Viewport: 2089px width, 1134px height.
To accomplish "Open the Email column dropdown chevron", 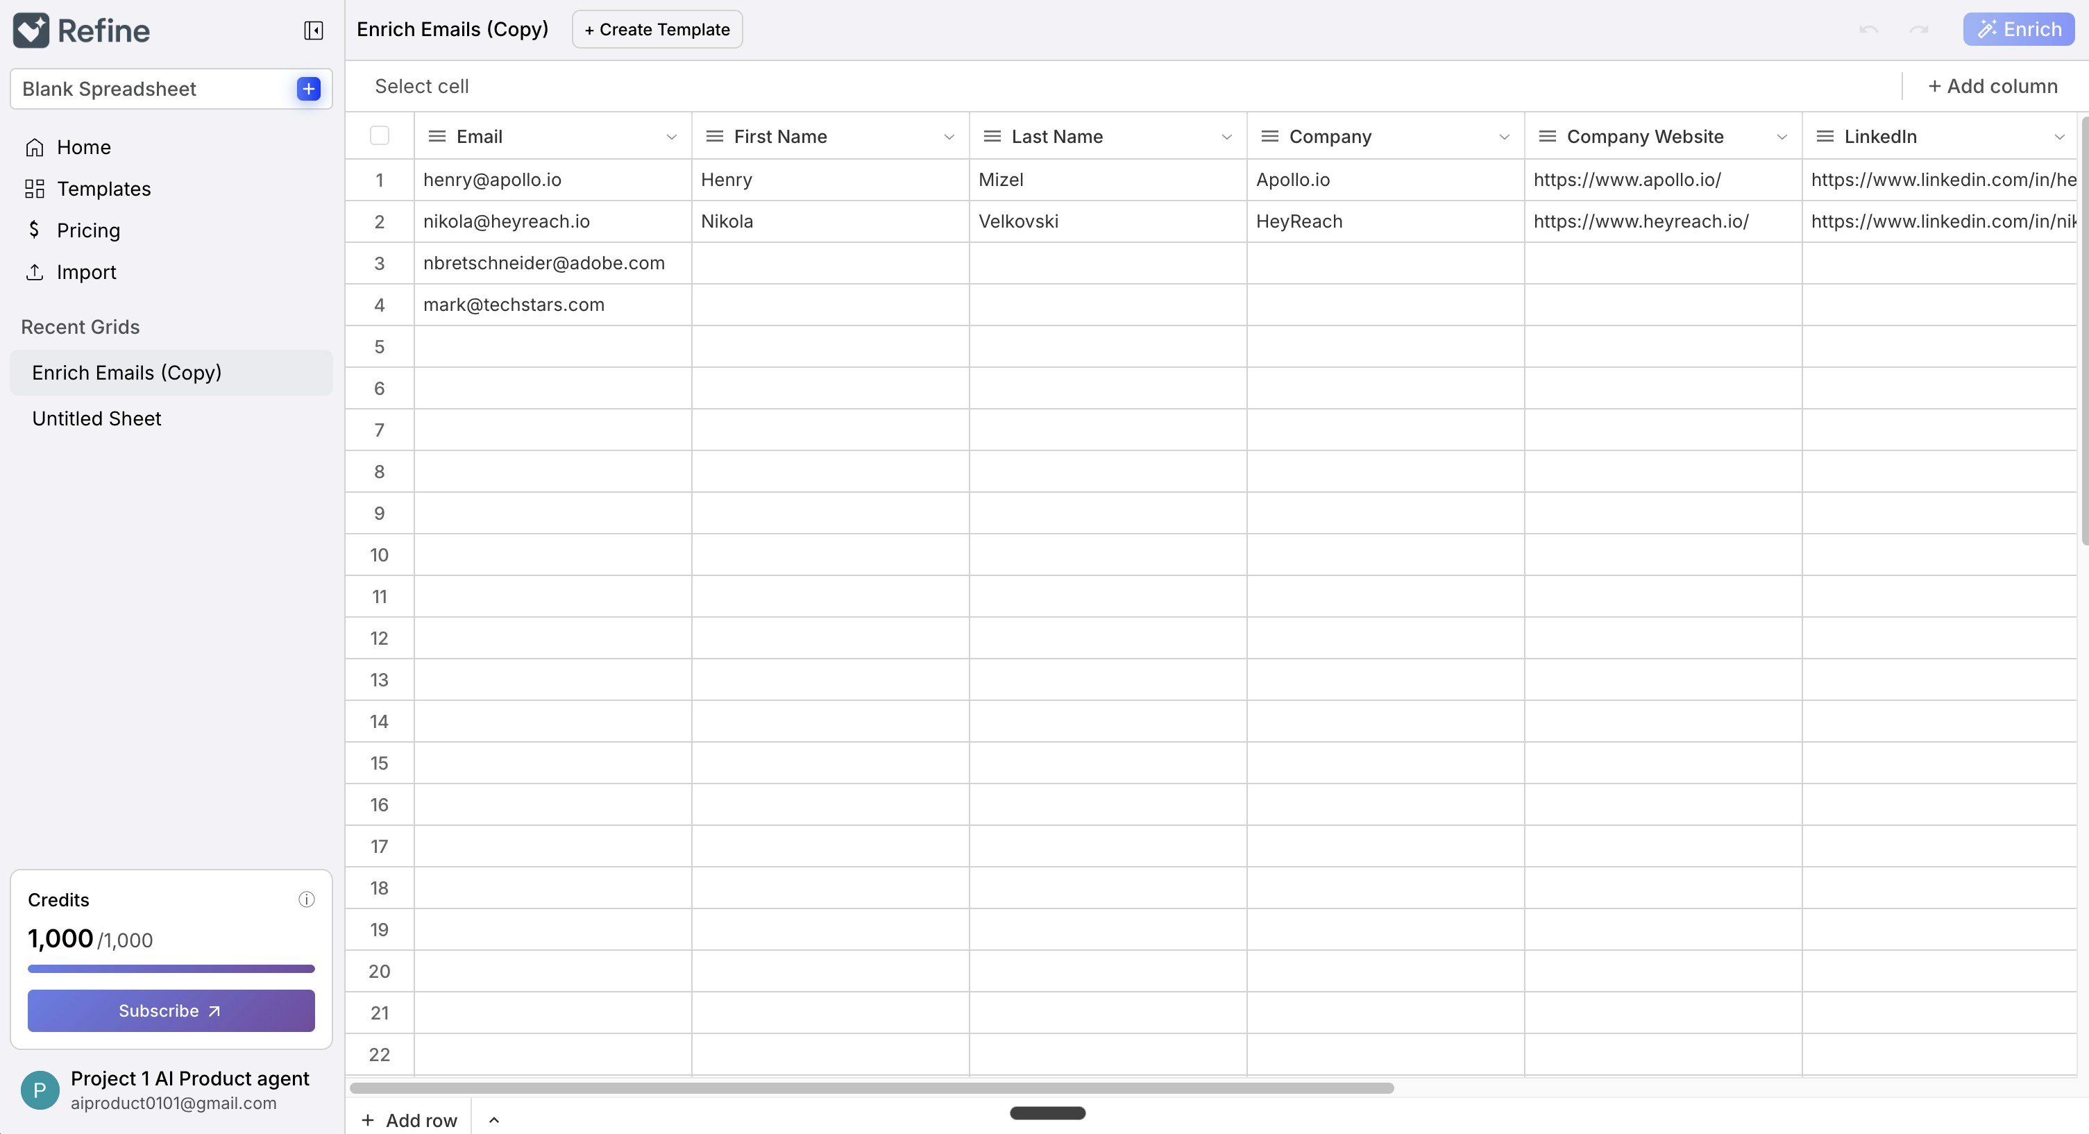I will 672,137.
